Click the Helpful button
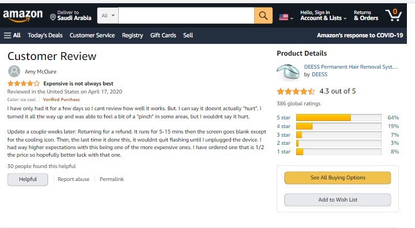415x228 pixels. [28, 179]
